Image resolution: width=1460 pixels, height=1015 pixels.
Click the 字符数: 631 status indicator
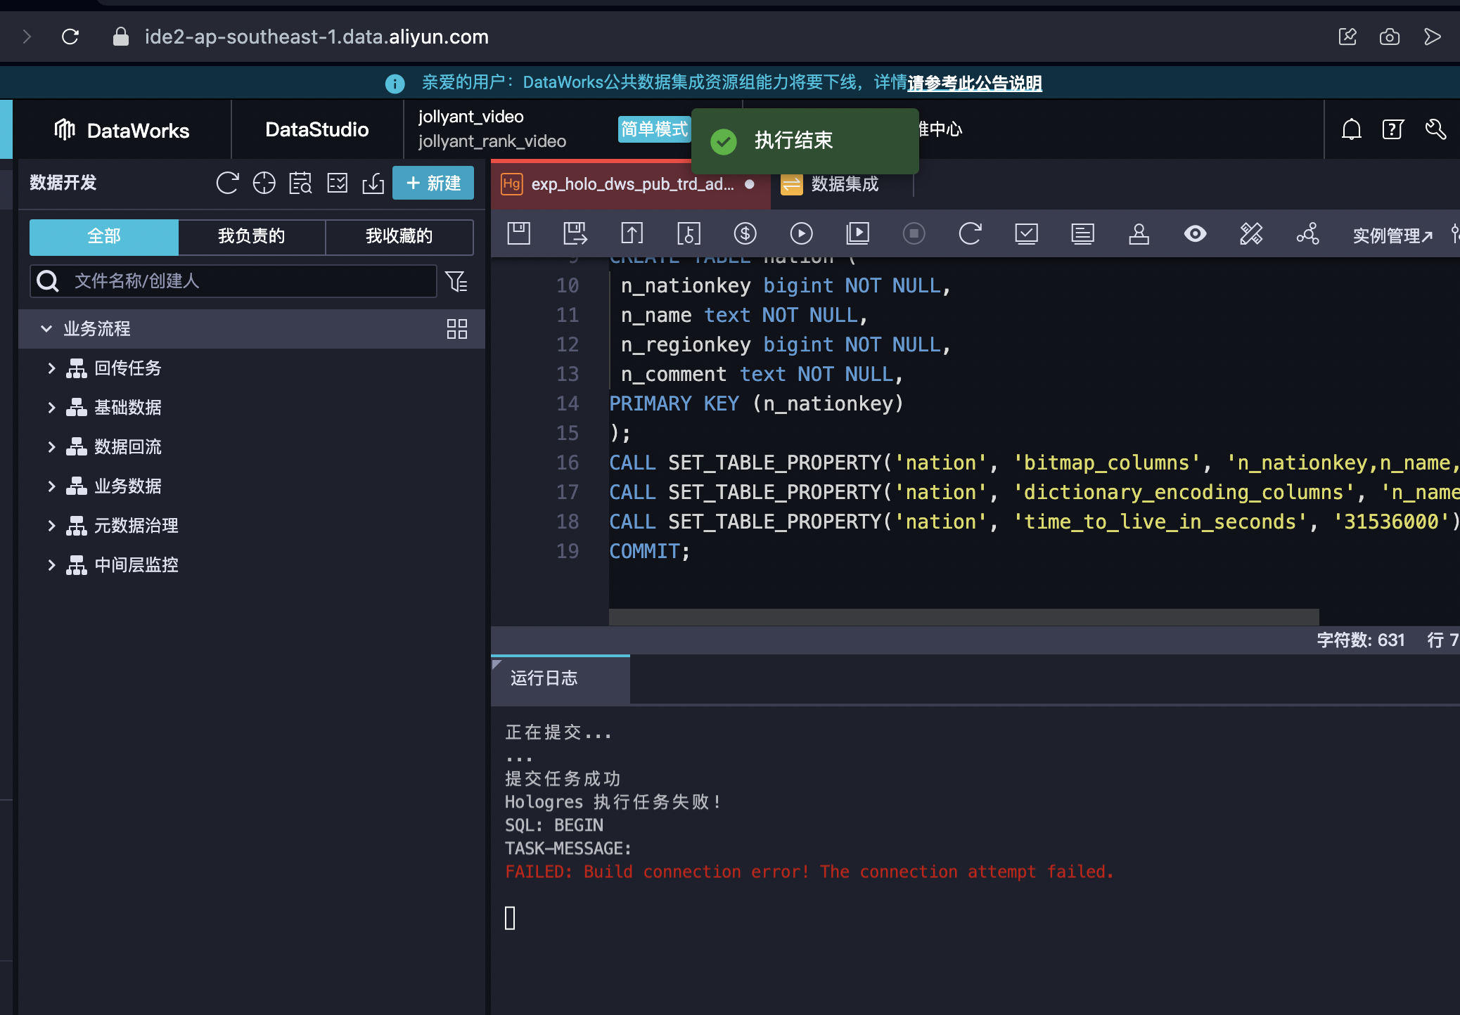click(x=1360, y=640)
